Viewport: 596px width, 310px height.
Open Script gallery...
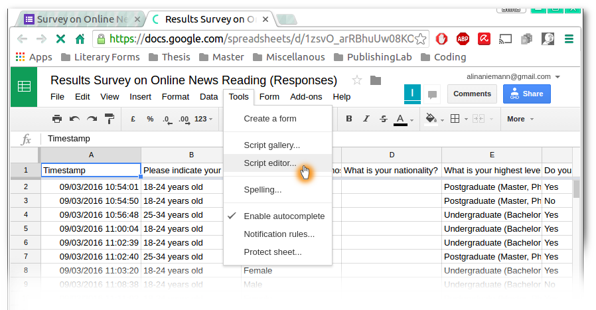[277, 145]
